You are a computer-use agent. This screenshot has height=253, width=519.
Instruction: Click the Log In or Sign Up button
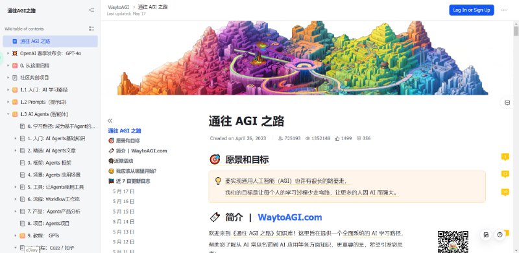point(472,10)
